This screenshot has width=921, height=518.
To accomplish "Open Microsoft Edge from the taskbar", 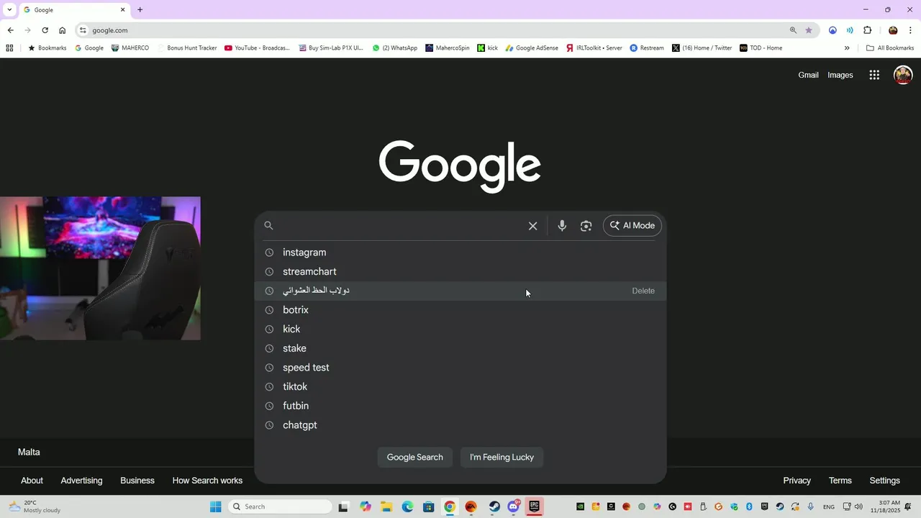I will pos(407,506).
